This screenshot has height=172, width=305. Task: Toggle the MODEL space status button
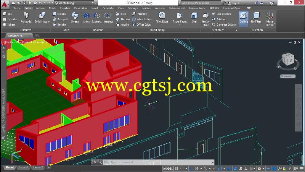(x=168, y=169)
